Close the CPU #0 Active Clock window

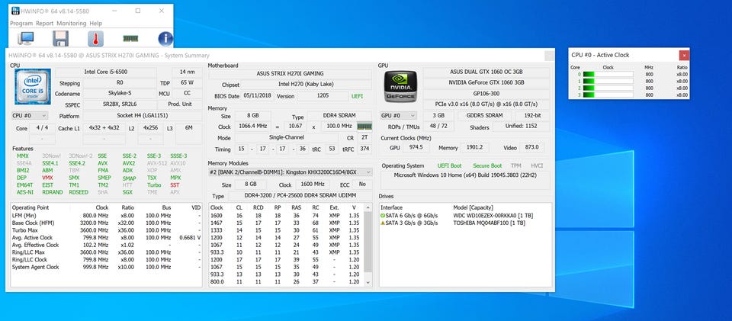click(x=684, y=55)
